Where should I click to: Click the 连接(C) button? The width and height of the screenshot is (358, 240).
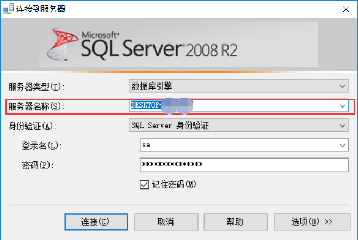pyautogui.click(x=96, y=222)
